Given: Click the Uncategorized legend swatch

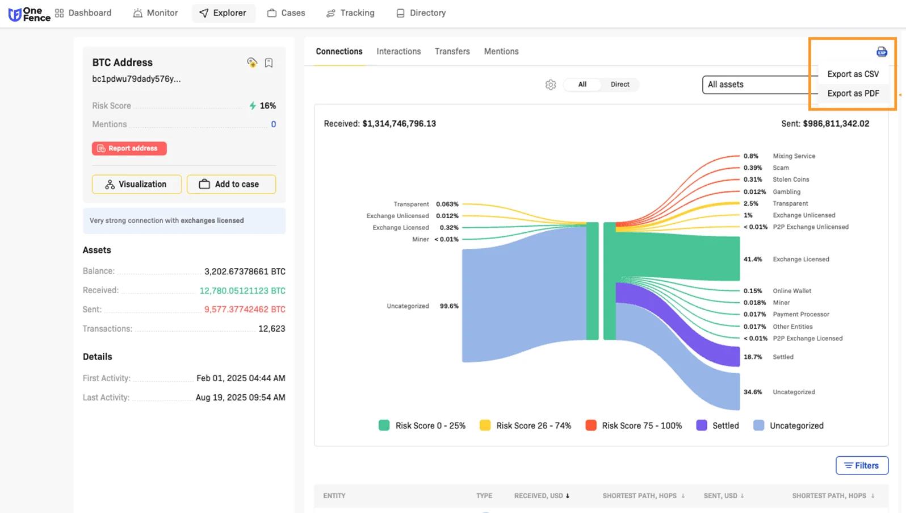Looking at the screenshot, I should tap(758, 426).
